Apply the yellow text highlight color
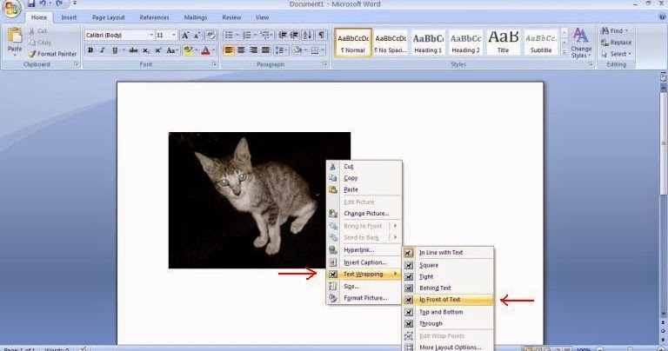 [x=187, y=50]
